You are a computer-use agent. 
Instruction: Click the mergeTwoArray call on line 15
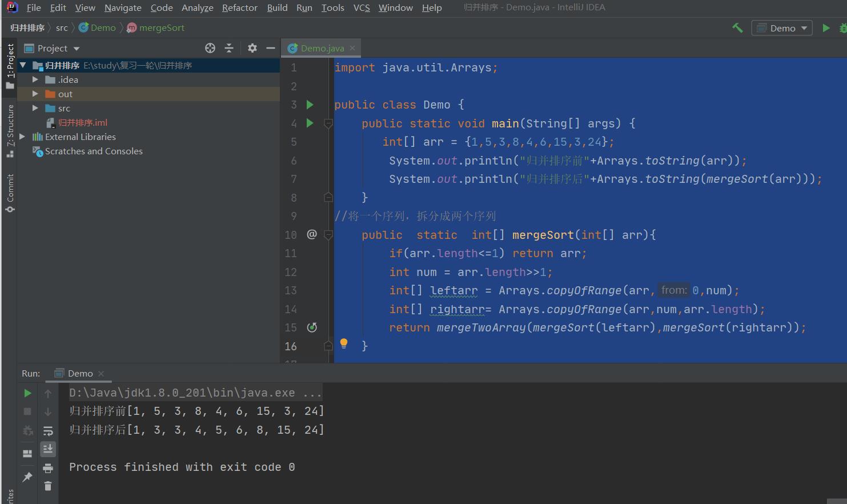481,327
